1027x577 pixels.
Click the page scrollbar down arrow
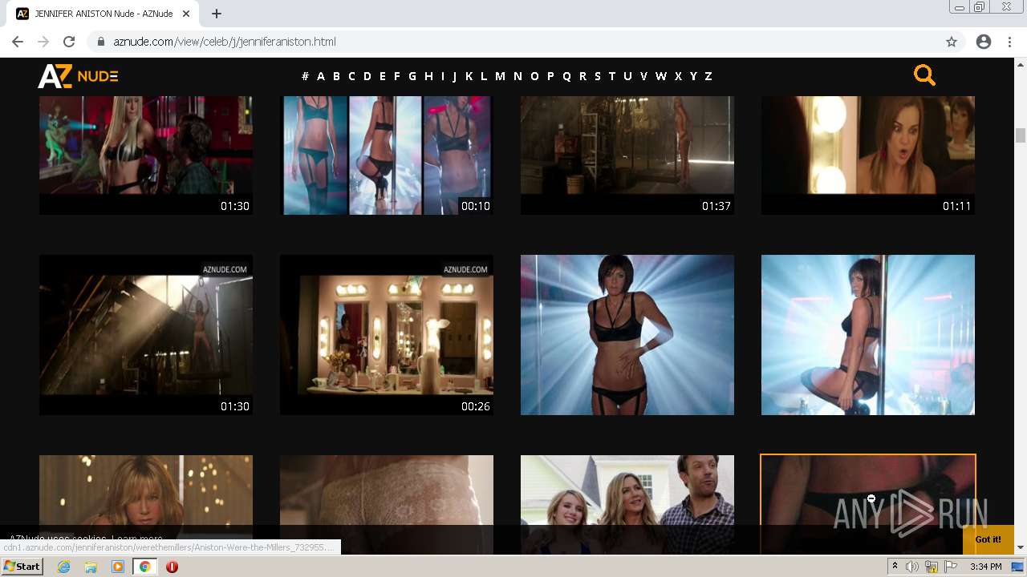1021,548
